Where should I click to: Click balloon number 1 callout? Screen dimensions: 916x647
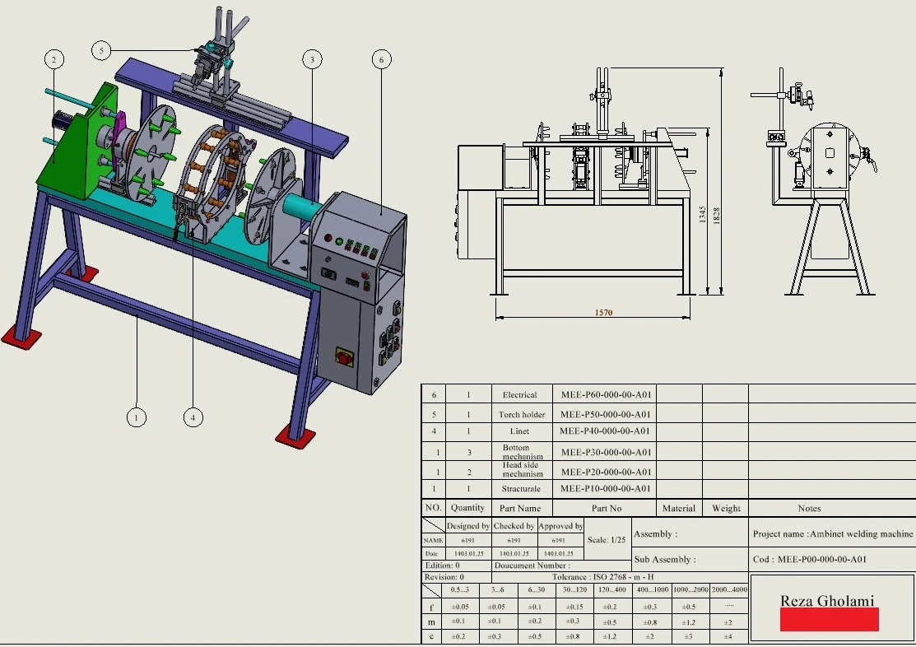coord(137,417)
